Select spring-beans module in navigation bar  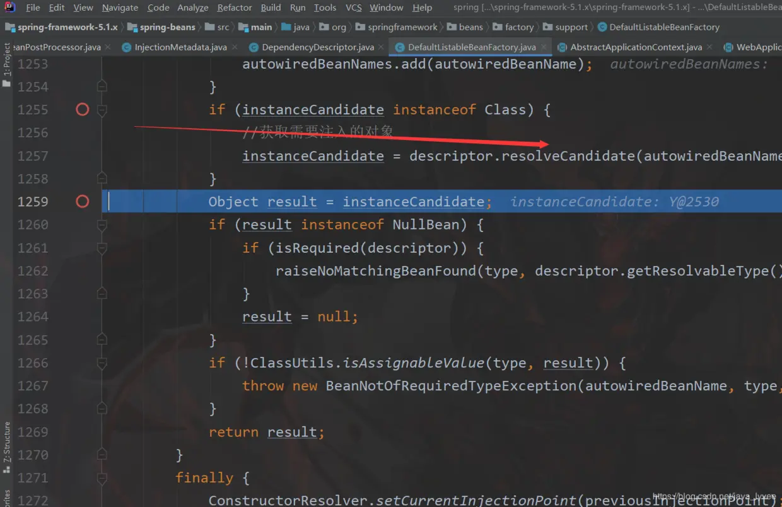pyautogui.click(x=161, y=27)
